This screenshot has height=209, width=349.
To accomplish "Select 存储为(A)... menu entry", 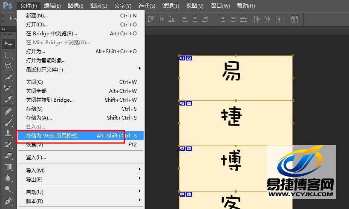I will coord(39,118).
